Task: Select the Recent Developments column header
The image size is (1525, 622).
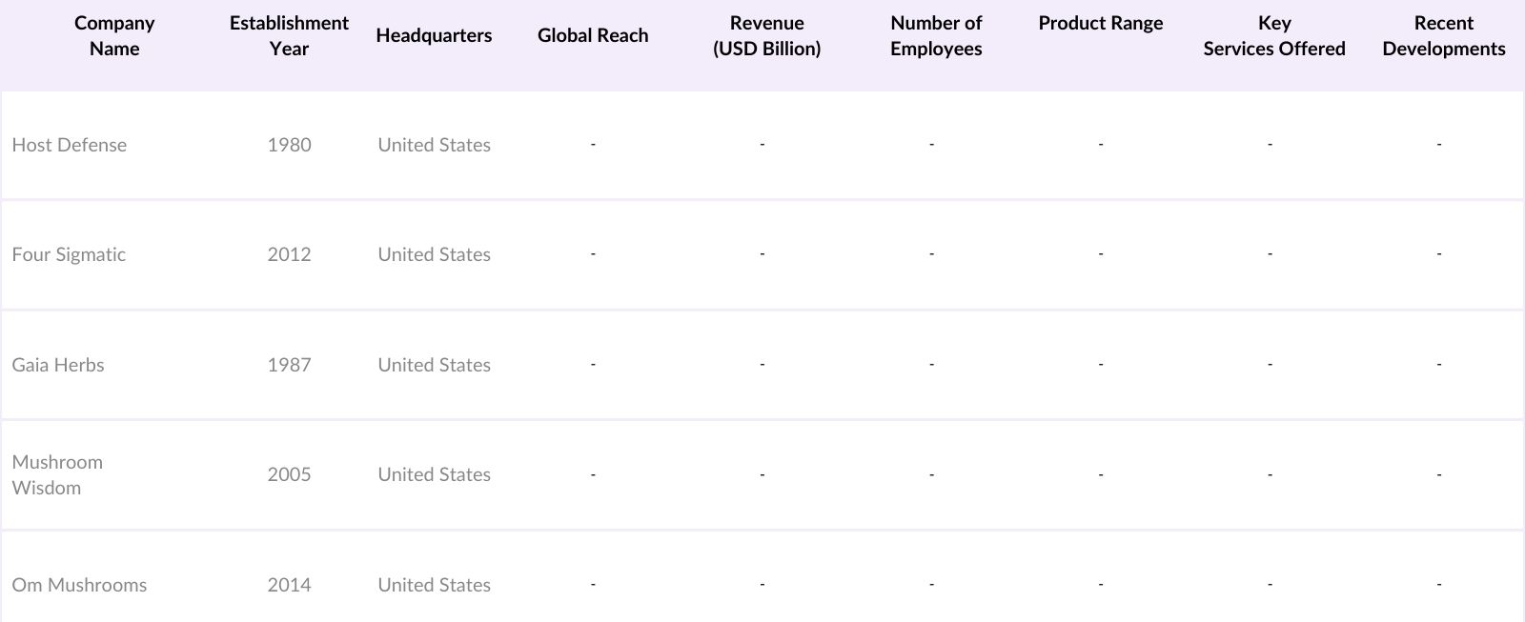Action: (x=1443, y=36)
